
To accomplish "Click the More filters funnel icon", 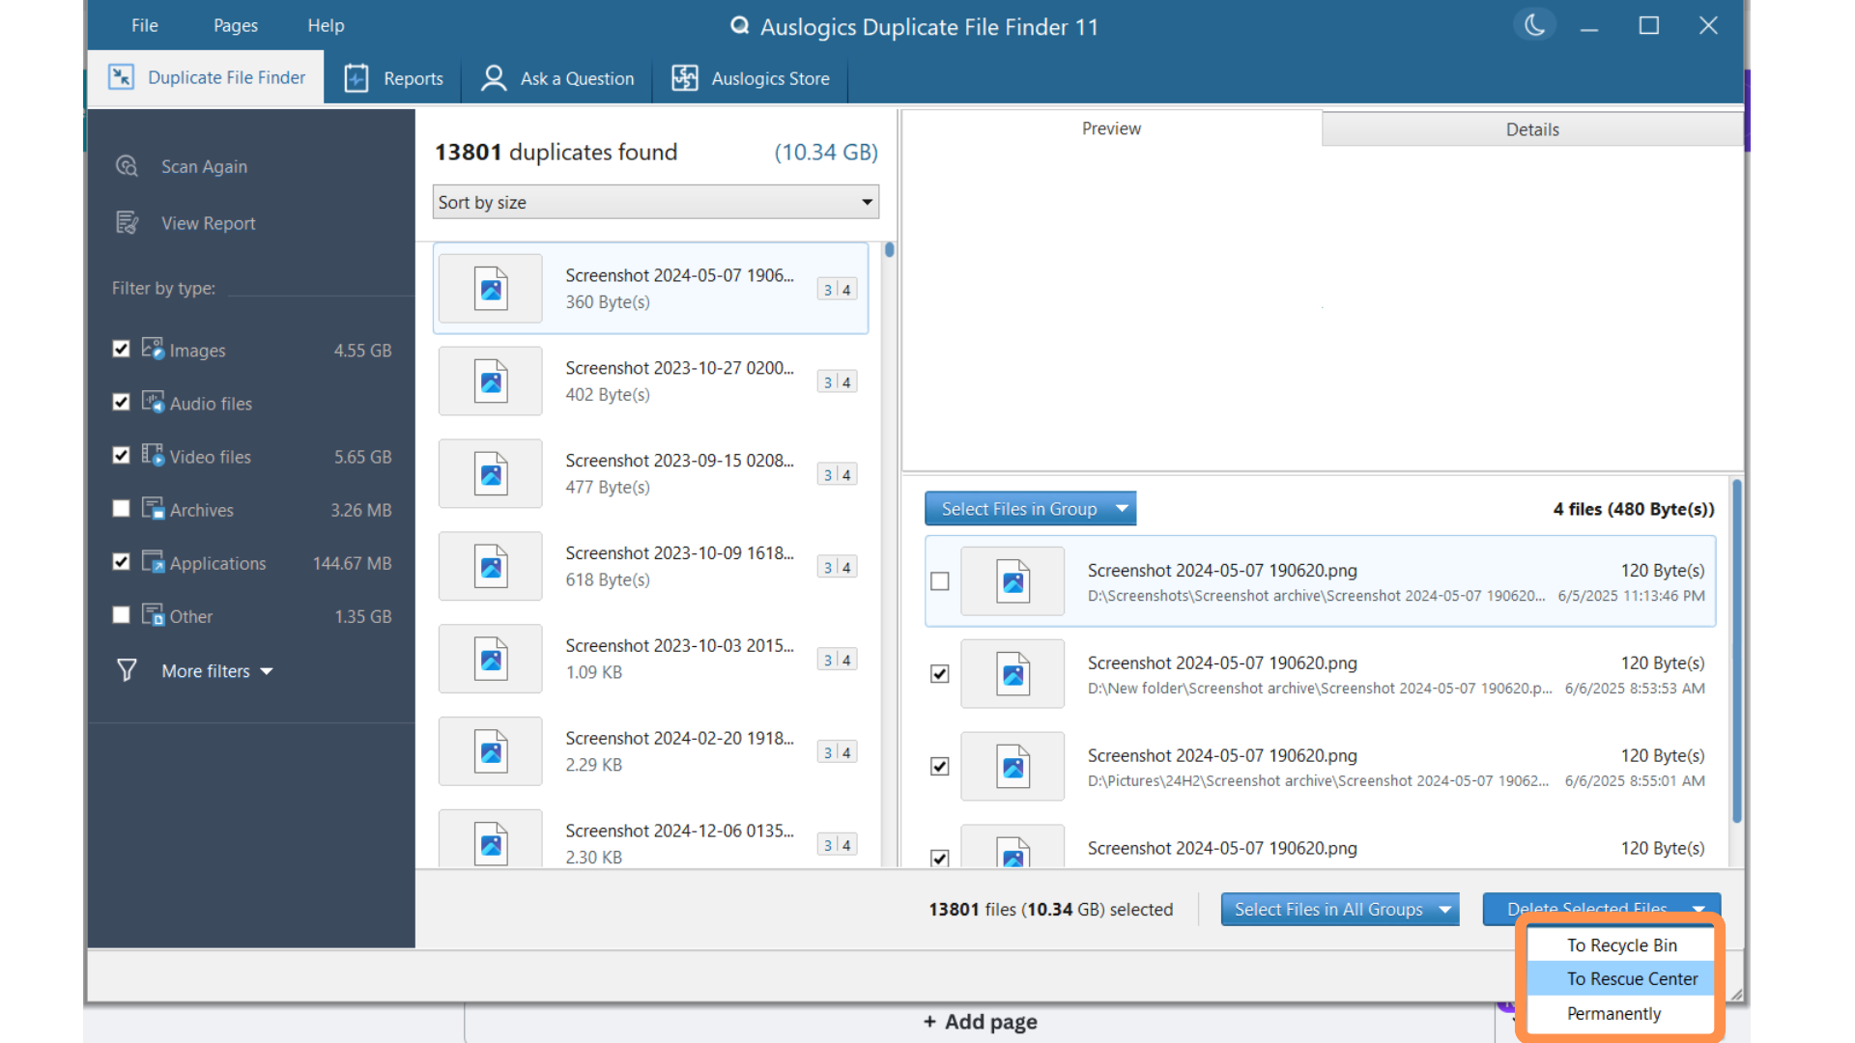I will 127,670.
